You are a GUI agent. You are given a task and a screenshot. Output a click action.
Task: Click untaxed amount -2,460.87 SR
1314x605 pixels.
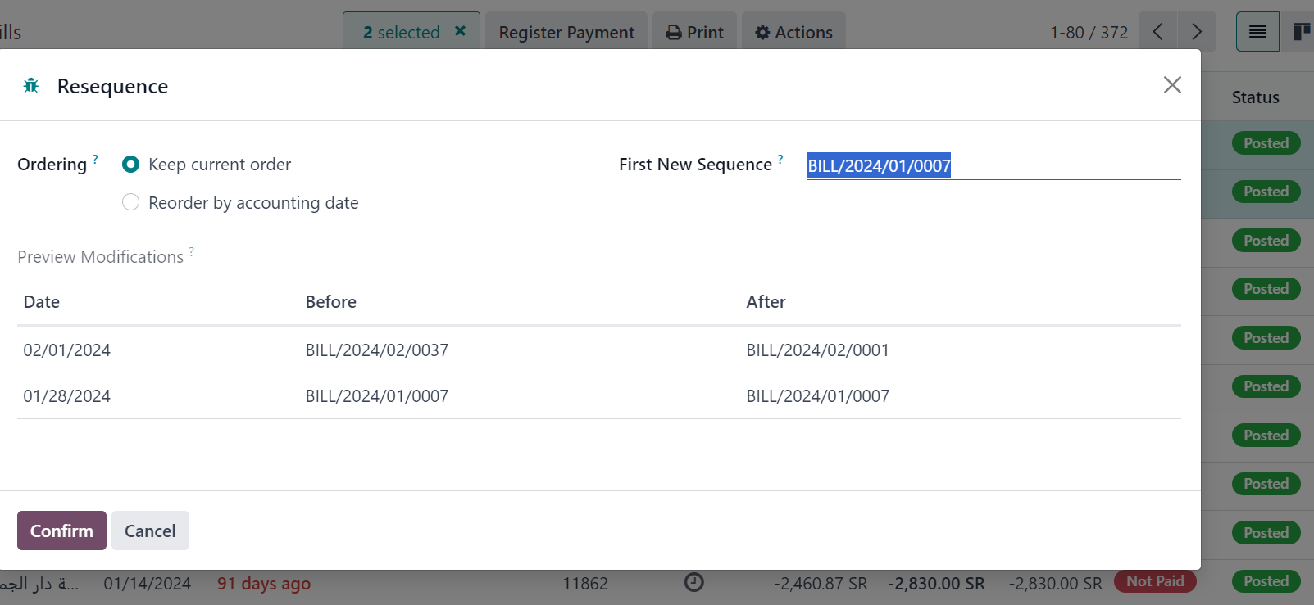pyautogui.click(x=821, y=584)
